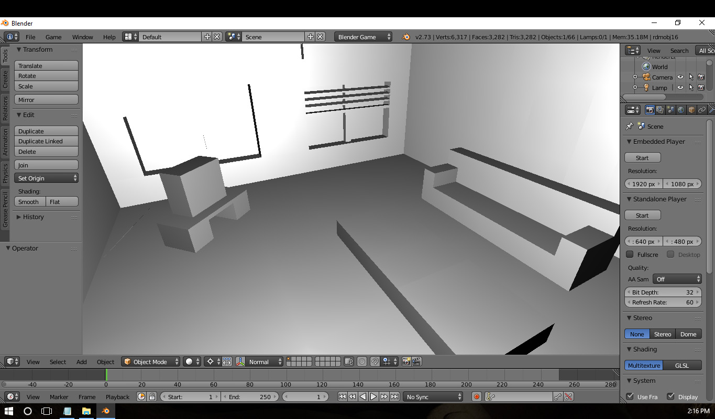Open the 3D View editor type selector
Image resolution: width=715 pixels, height=419 pixels.
[x=13, y=361]
